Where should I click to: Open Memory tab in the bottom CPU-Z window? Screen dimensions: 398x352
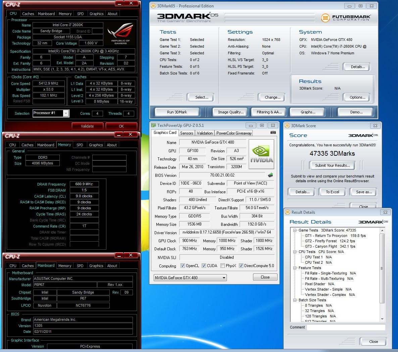[x=65, y=266]
